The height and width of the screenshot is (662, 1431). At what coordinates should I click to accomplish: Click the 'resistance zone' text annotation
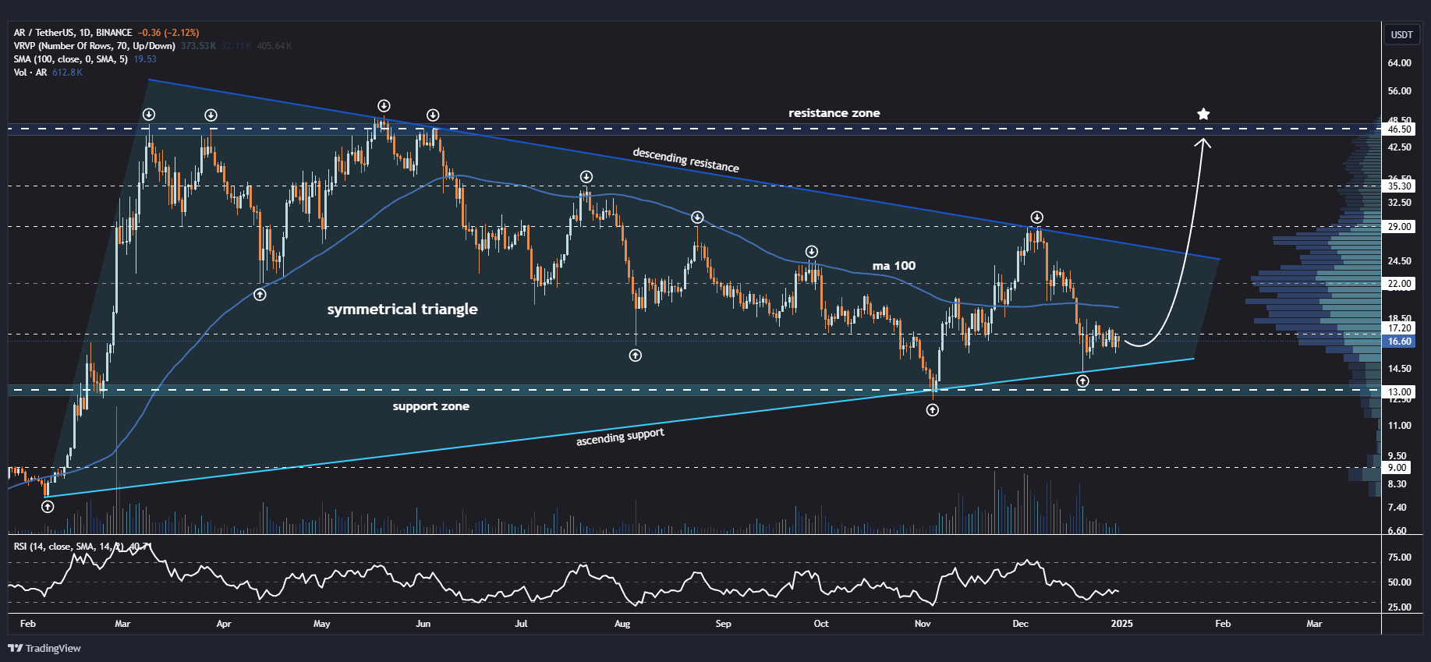(834, 113)
